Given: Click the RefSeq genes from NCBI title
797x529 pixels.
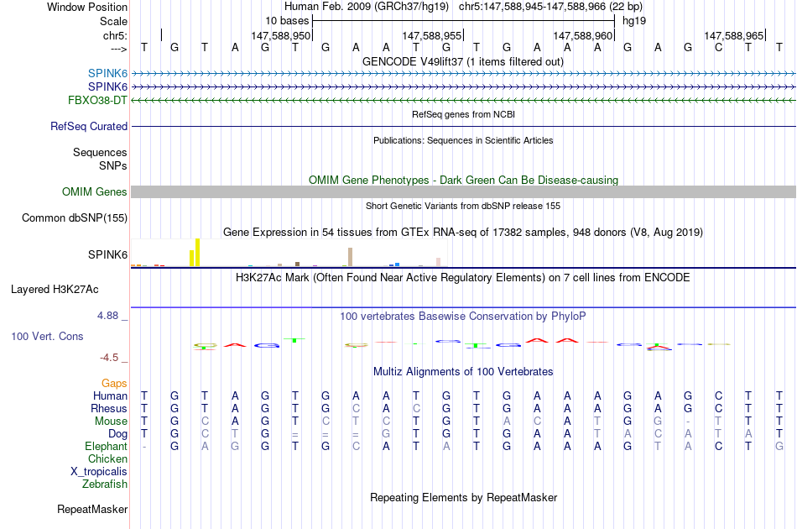Looking at the screenshot, I should [x=463, y=114].
